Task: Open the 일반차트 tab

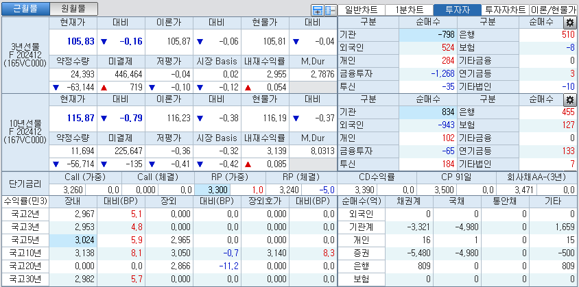Action: 361,10
